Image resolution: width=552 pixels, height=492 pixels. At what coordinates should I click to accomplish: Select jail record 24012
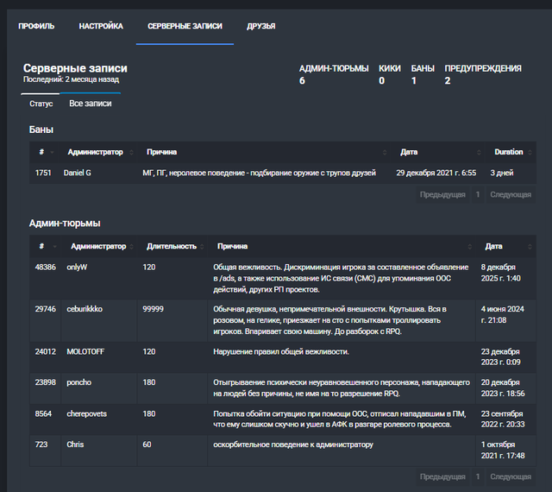point(46,351)
